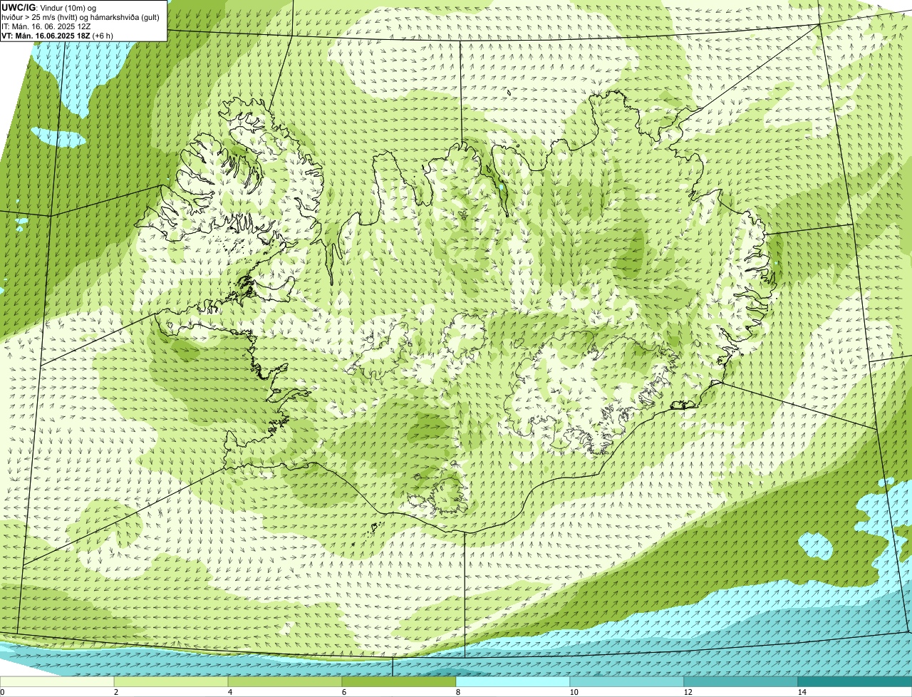Select the "IT: Mán. 16. 06. 2025 12Z" line
This screenshot has height=697, width=912.
[46, 26]
